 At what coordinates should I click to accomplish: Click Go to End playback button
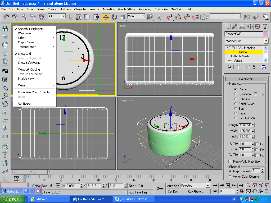[x=241, y=185]
